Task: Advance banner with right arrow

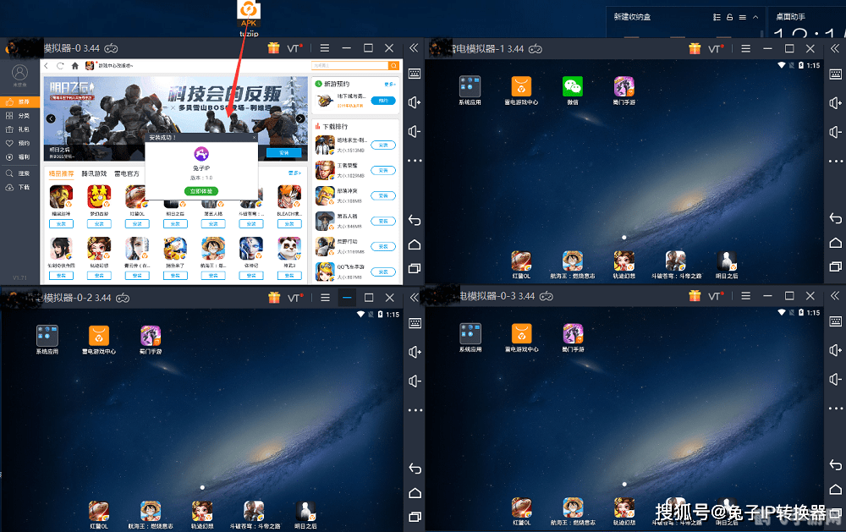Action: (x=300, y=118)
